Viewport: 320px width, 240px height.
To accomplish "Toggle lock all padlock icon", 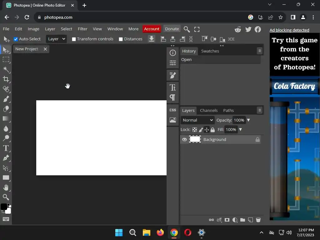I will click(212, 130).
